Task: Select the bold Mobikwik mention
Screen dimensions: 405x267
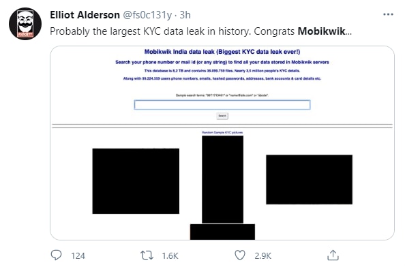Action: coord(322,31)
